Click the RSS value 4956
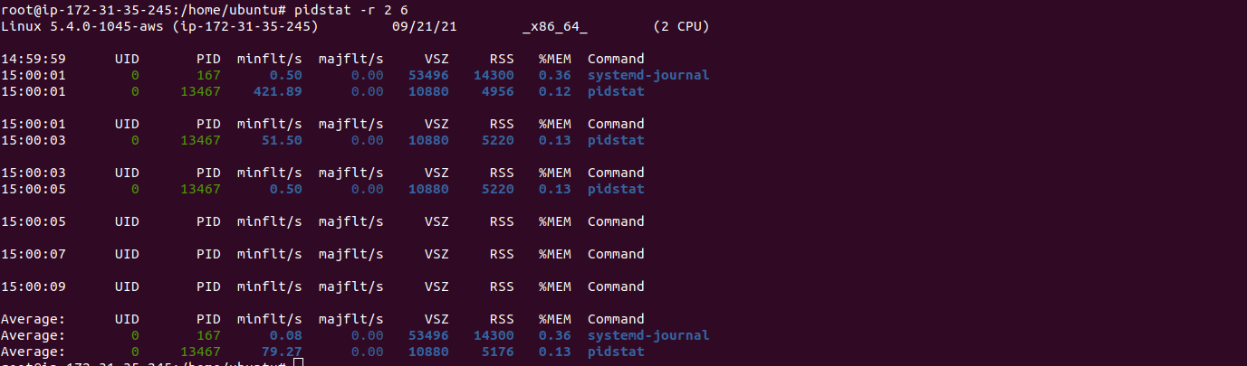Image resolution: width=1247 pixels, height=366 pixels. coord(498,91)
